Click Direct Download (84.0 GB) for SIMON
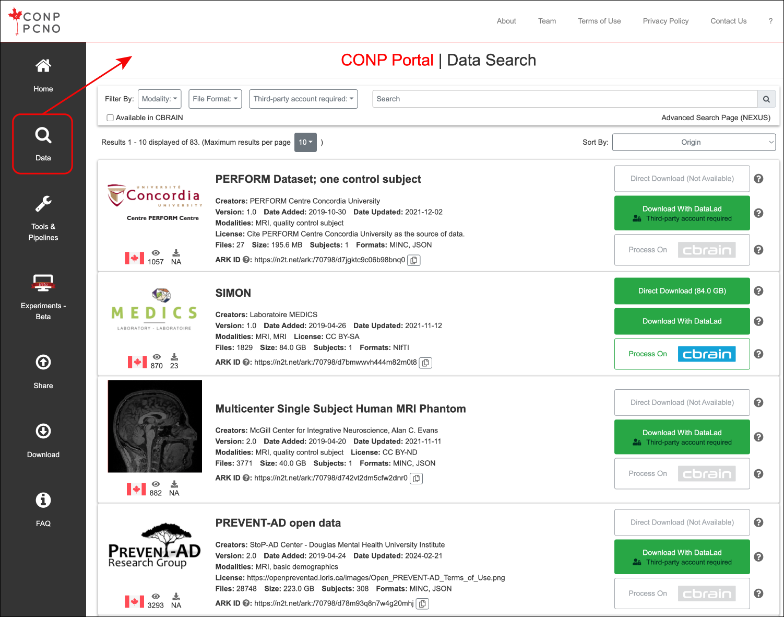Viewport: 784px width, 617px height. [682, 291]
